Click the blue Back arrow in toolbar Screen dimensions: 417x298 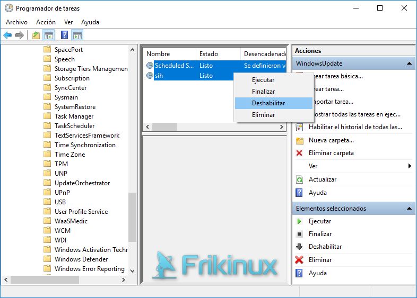click(7, 35)
